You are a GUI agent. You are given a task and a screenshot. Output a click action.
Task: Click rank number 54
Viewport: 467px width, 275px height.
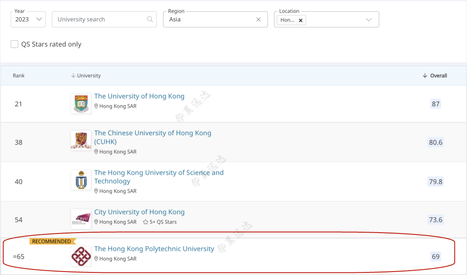click(x=19, y=220)
